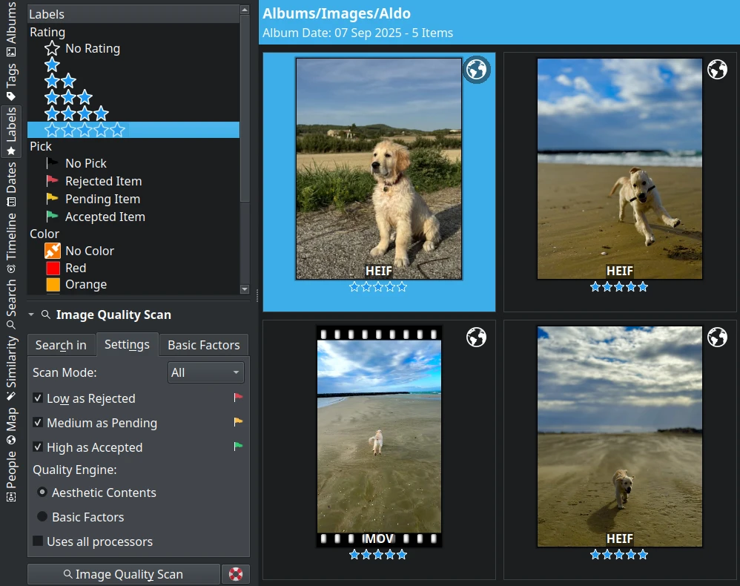Select the Rejected Item red flag
Image resolution: width=740 pixels, height=586 pixels.
[x=52, y=181]
